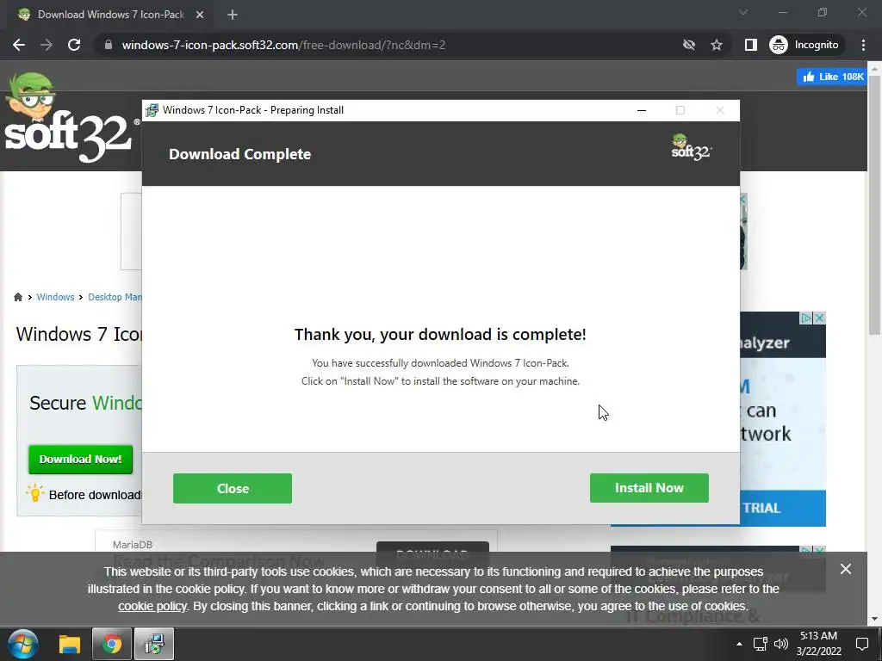Click the lightbulb Before download tip icon
This screenshot has width=882, height=661.
(34, 493)
